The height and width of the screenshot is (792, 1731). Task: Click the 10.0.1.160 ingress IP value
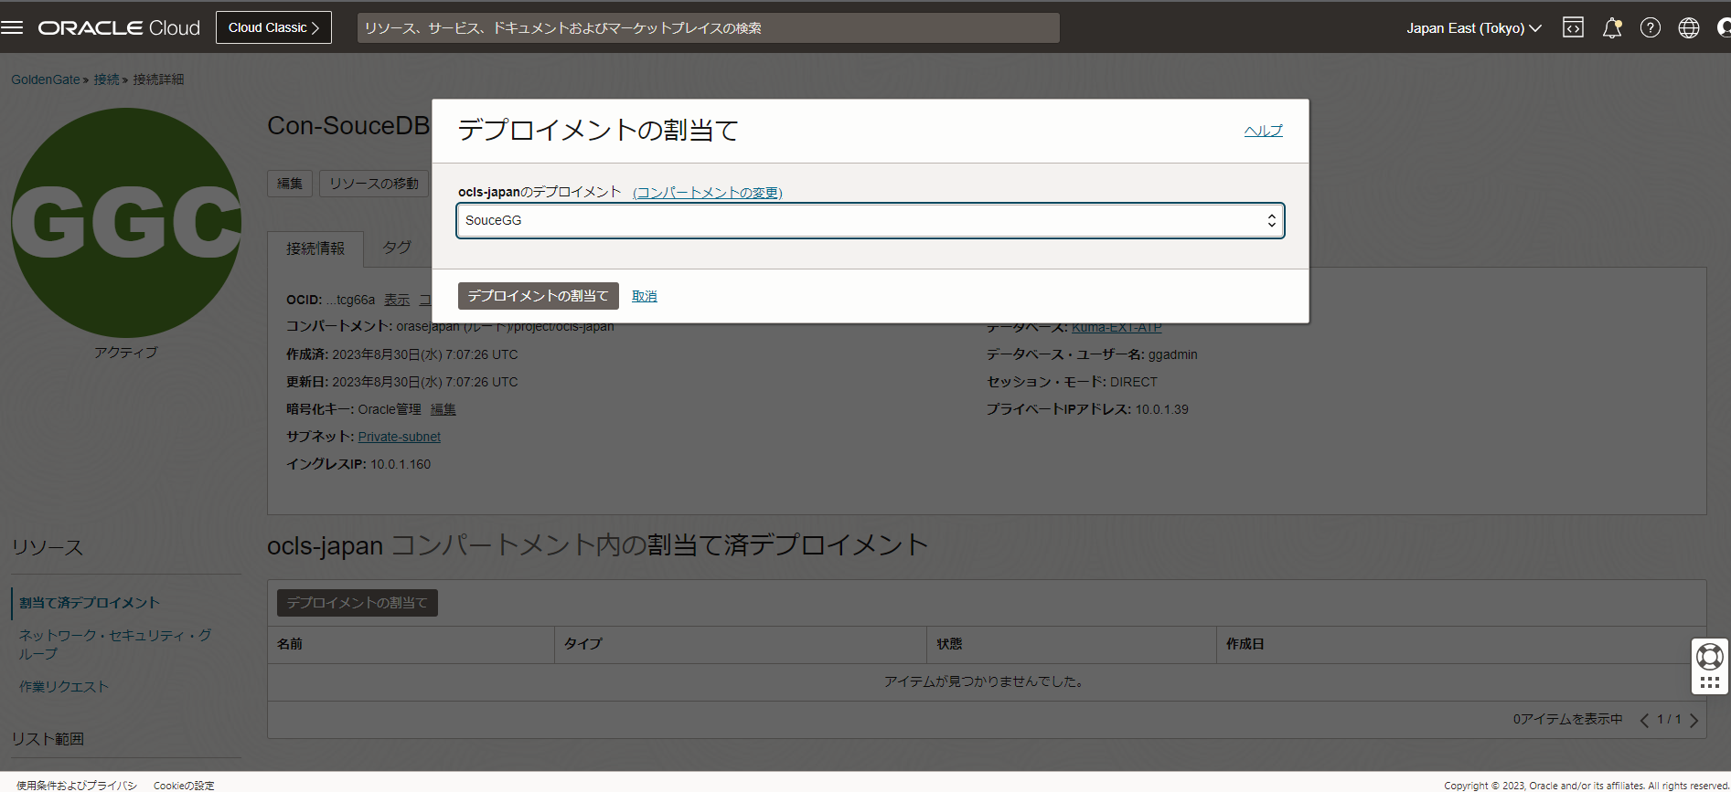click(401, 464)
